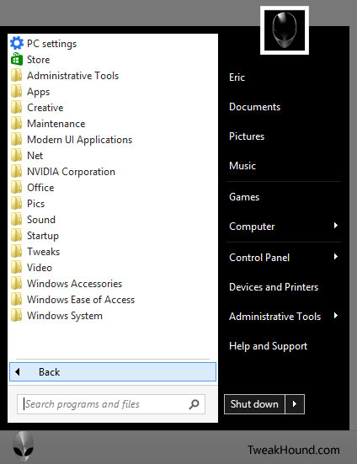Click the Windows Ease of Access folder icon
This screenshot has height=464, width=357.
(16, 299)
